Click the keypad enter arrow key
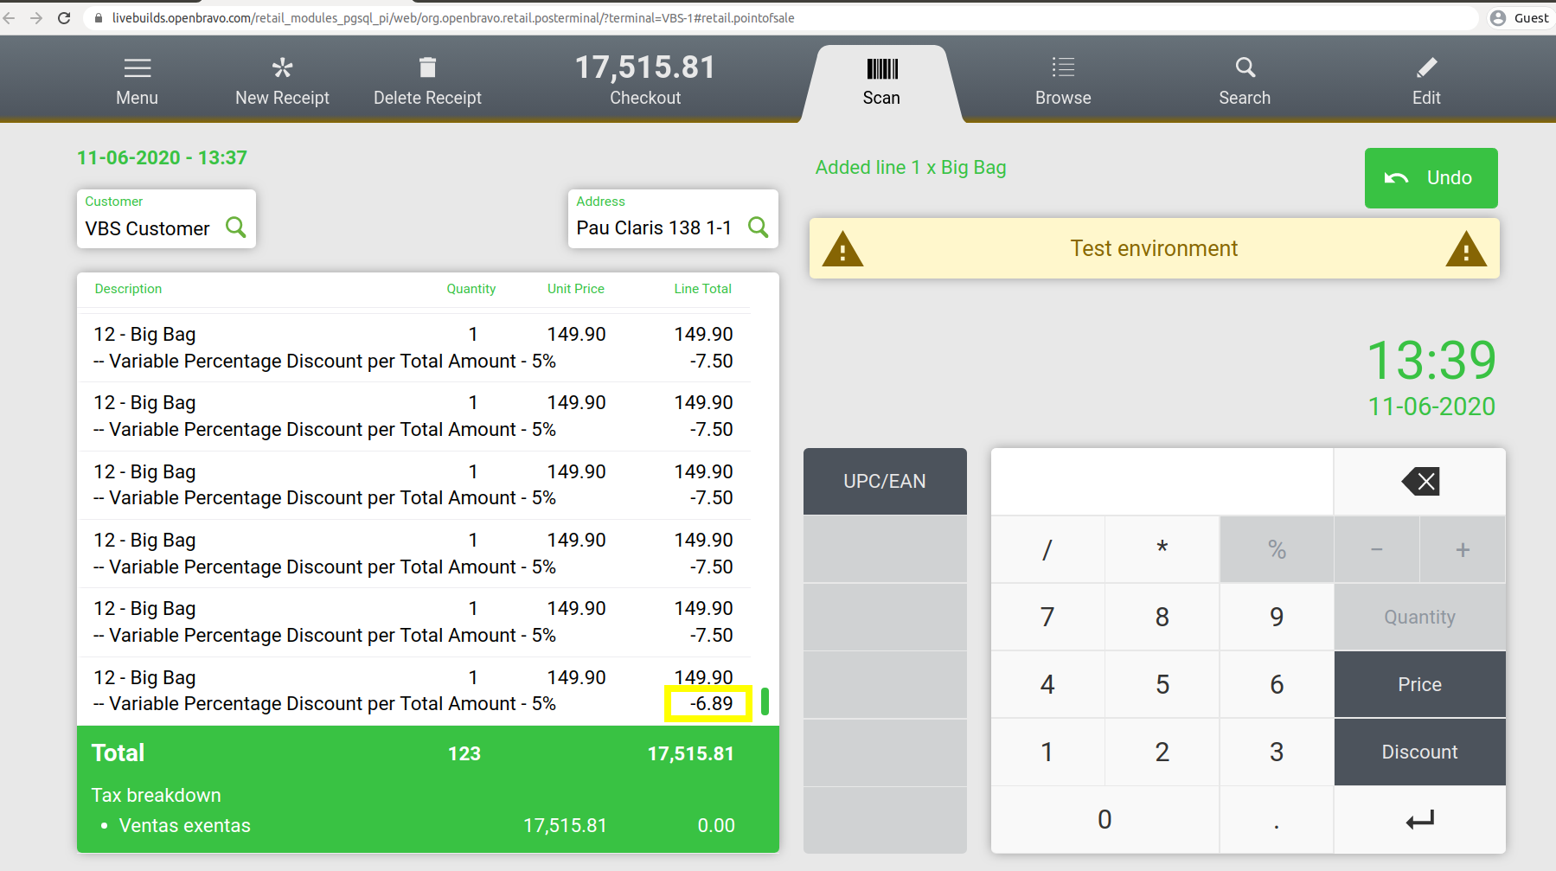1556x871 pixels. pyautogui.click(x=1419, y=819)
